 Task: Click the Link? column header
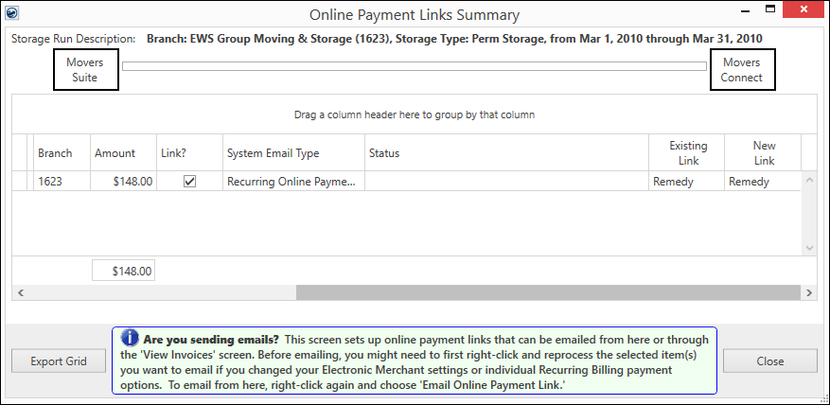pos(189,153)
